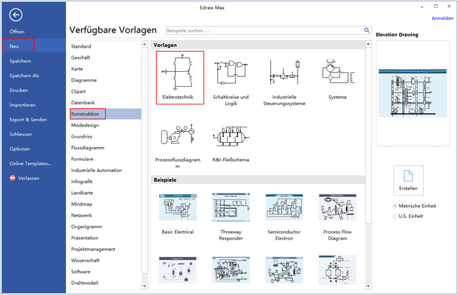Screen dimensions: 458x295
Task: Select the Organigramm category
Action: coord(87,226)
